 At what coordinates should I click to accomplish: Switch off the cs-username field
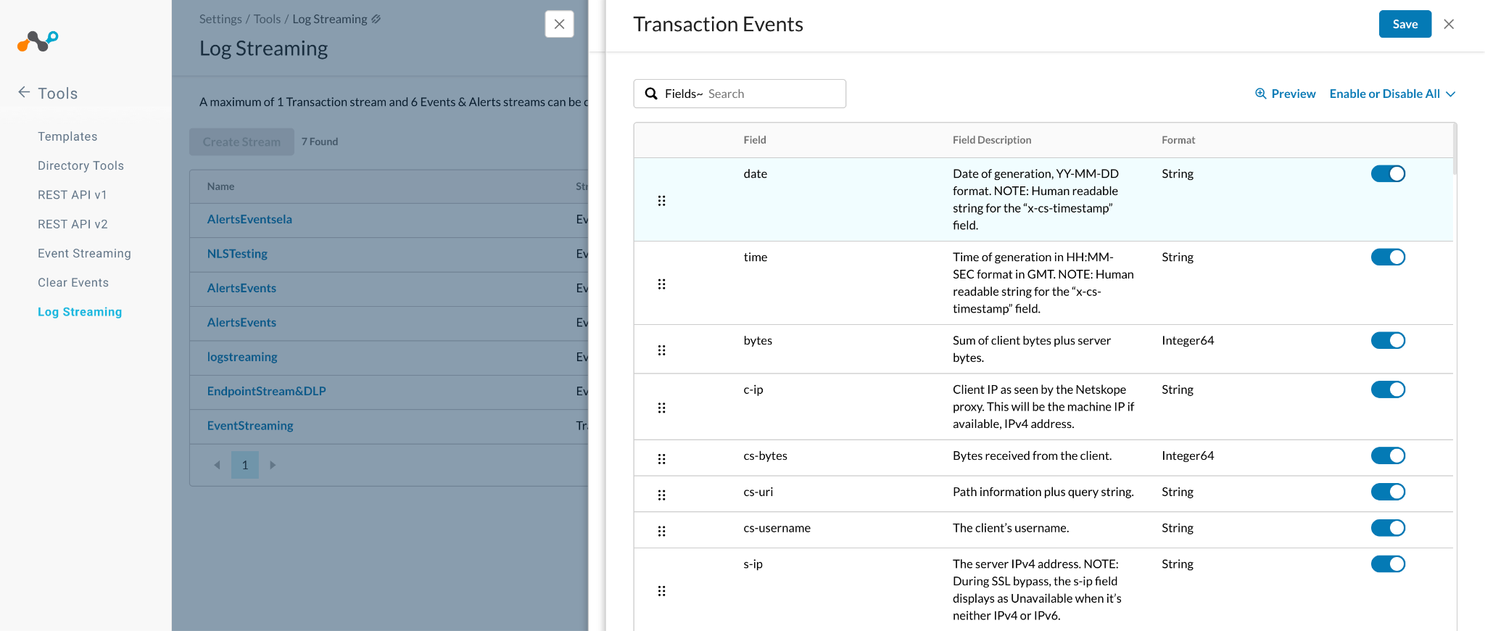point(1388,528)
